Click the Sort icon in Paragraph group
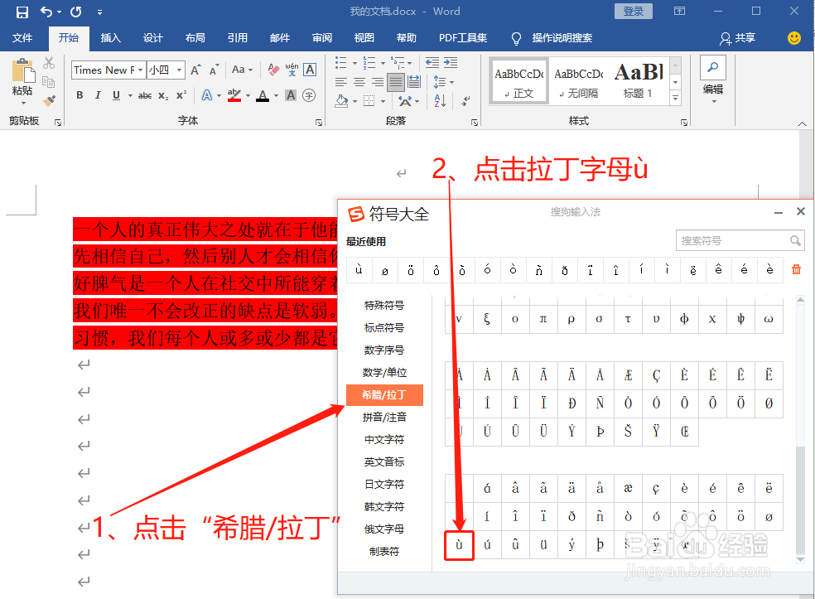The width and height of the screenshot is (815, 599). pyautogui.click(x=441, y=100)
